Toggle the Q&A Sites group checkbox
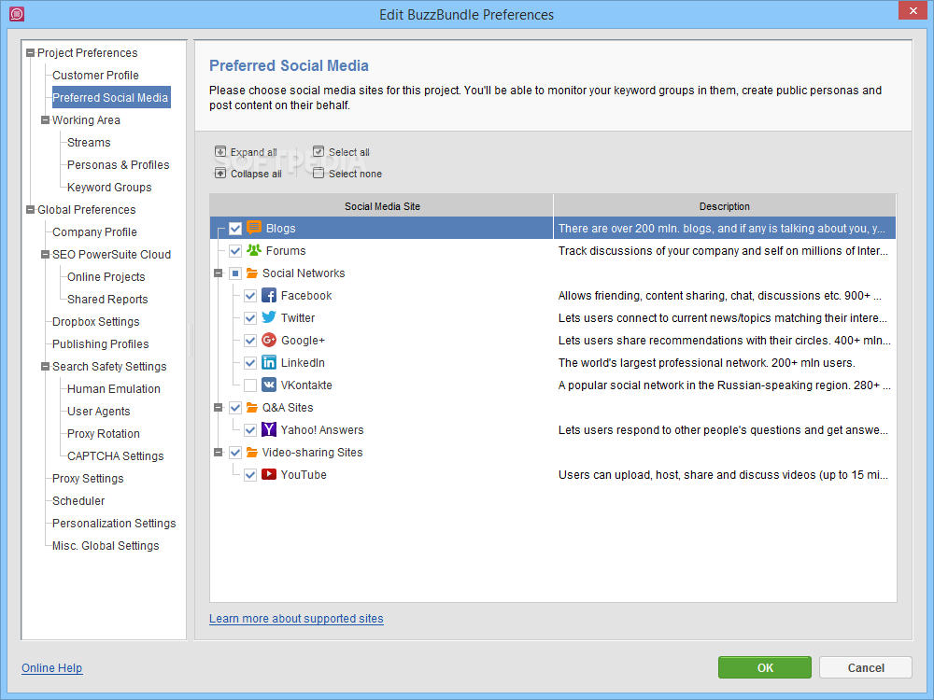 coord(235,408)
